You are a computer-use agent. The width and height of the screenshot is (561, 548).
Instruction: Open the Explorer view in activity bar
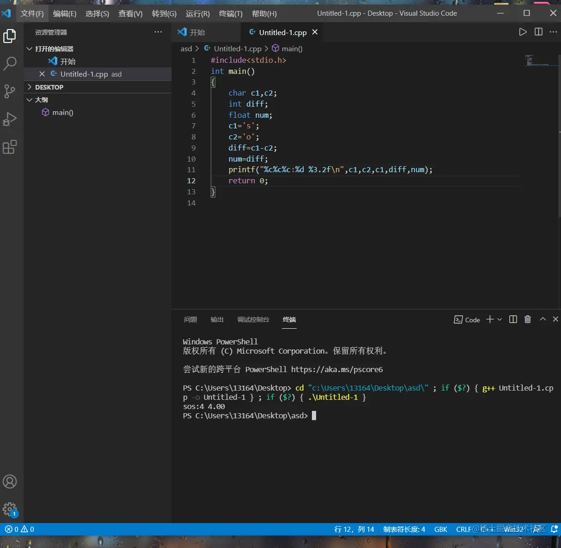[10, 36]
